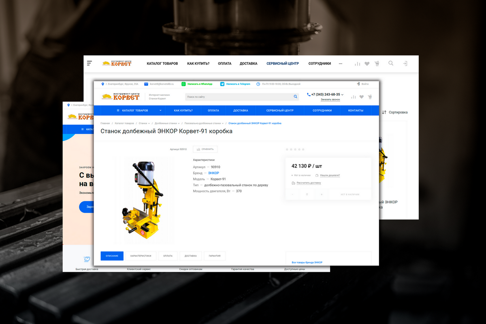Open the hamburger menu icon left of the Корвет logo

tap(90, 64)
